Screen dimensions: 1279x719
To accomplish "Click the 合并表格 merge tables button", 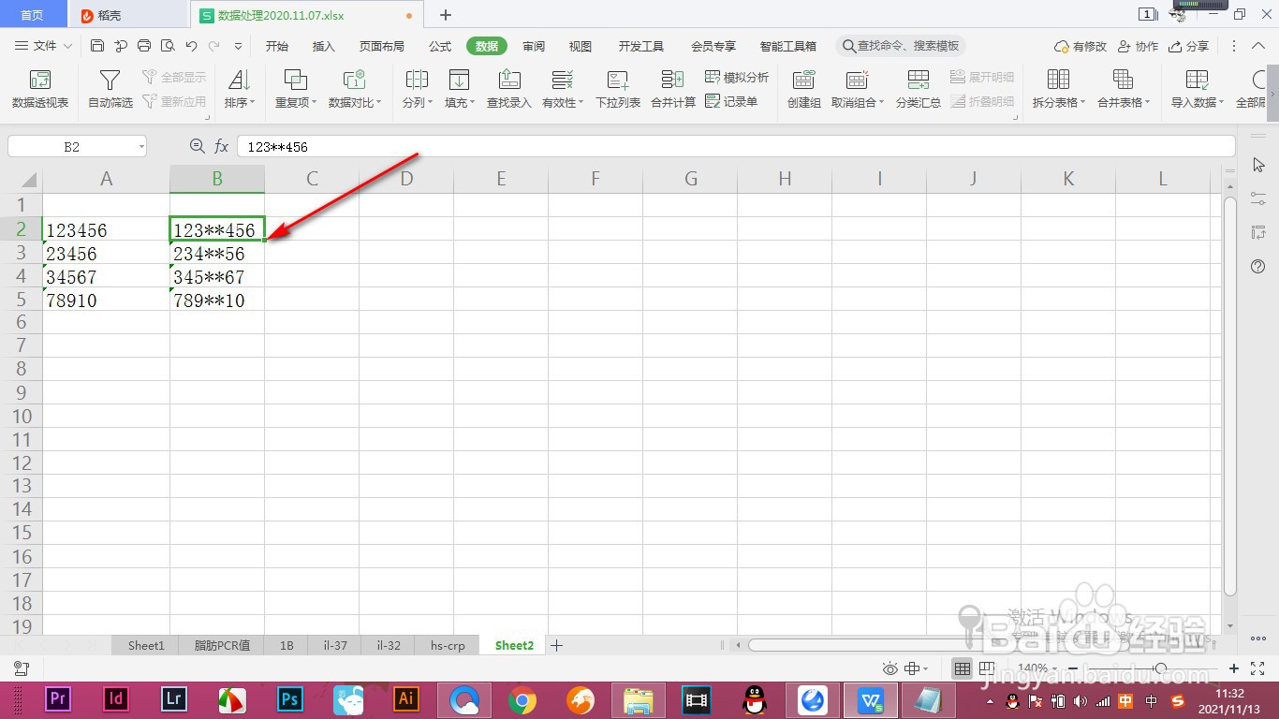I will coord(1124,90).
